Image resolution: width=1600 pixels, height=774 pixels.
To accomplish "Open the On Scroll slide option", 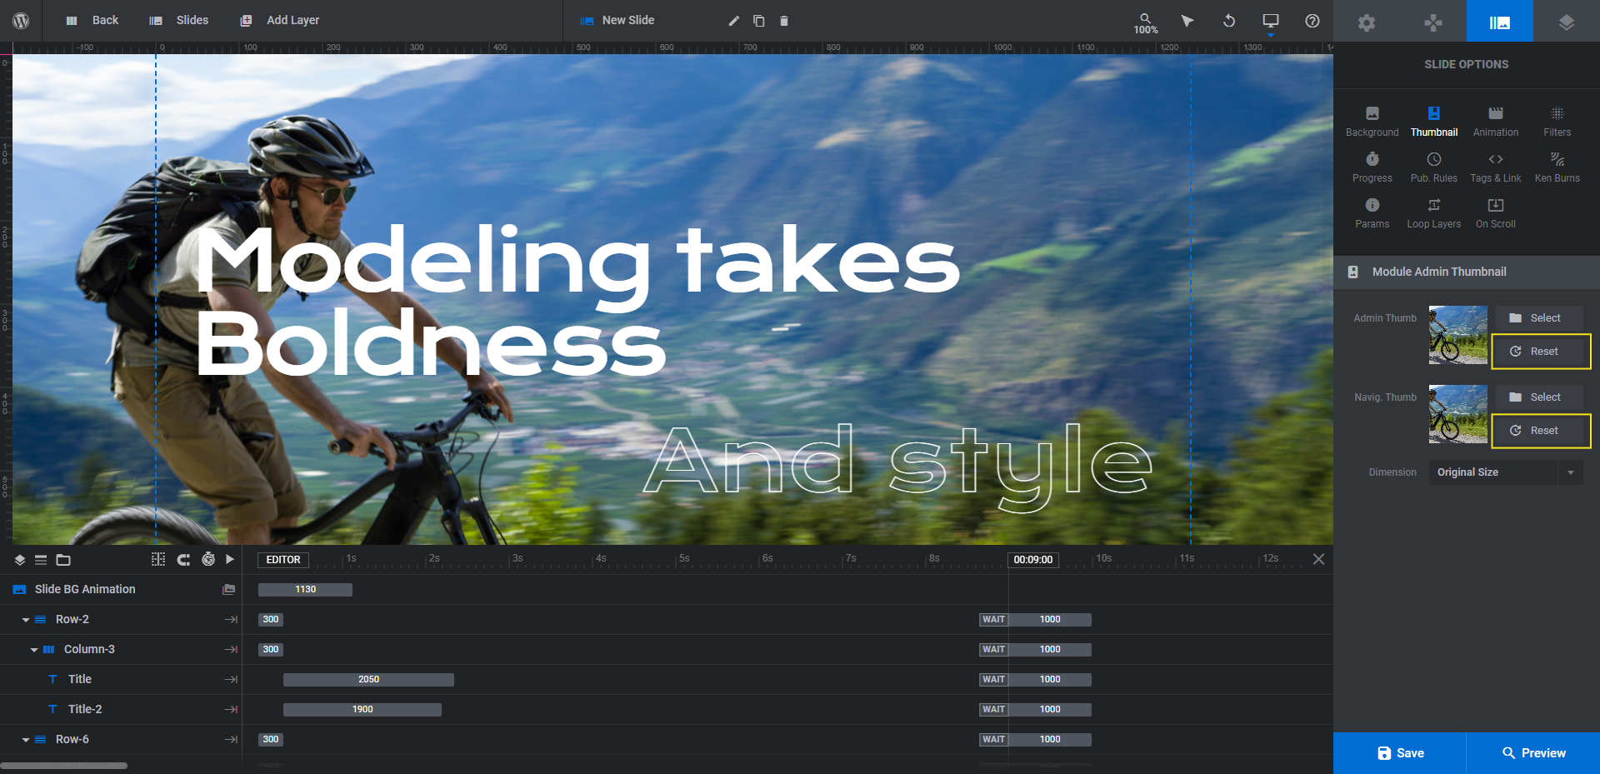I will tap(1496, 213).
